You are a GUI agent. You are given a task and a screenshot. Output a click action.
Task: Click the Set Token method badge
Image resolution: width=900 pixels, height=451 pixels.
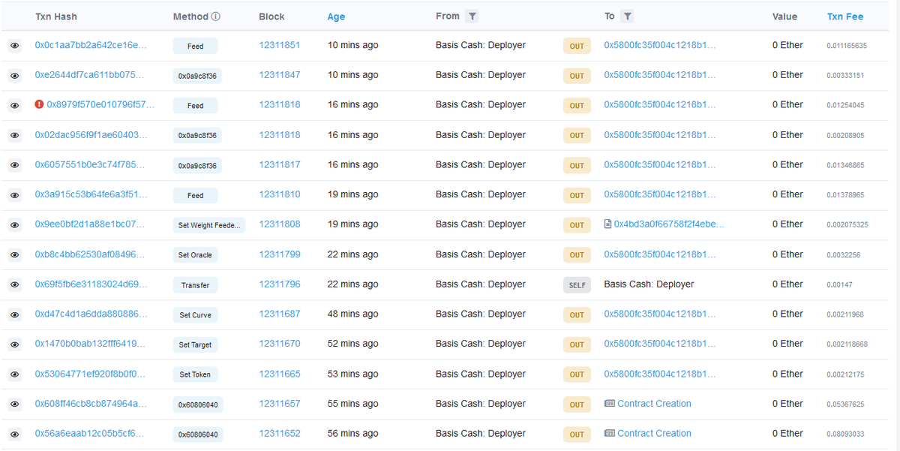tap(195, 374)
